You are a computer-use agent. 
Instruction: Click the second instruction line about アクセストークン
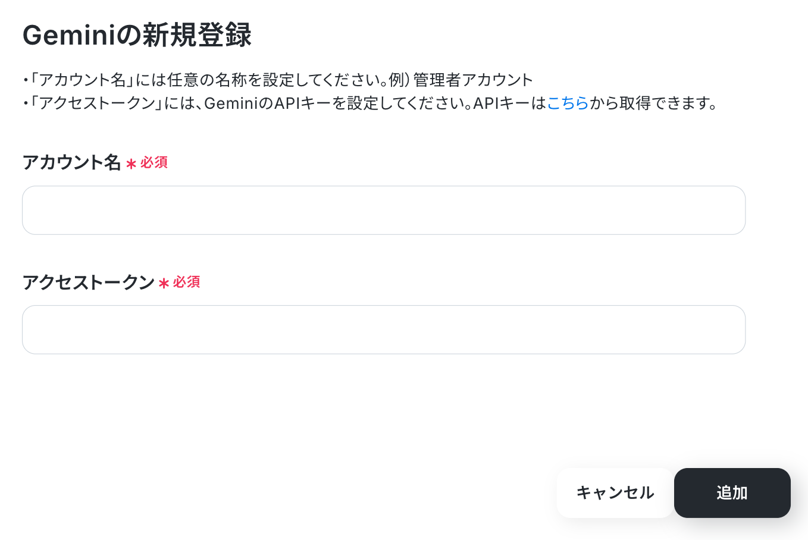370,103
